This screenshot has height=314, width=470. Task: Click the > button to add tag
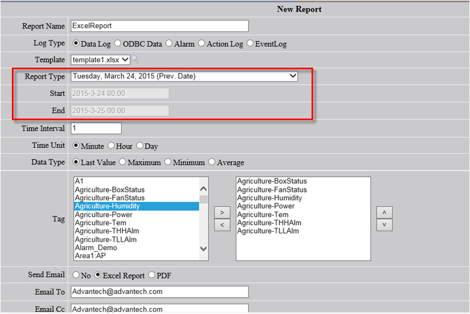(222, 212)
